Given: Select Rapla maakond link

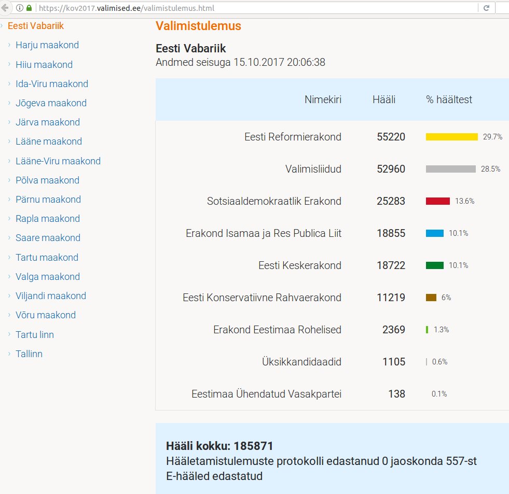Looking at the screenshot, I should pyautogui.click(x=48, y=219).
